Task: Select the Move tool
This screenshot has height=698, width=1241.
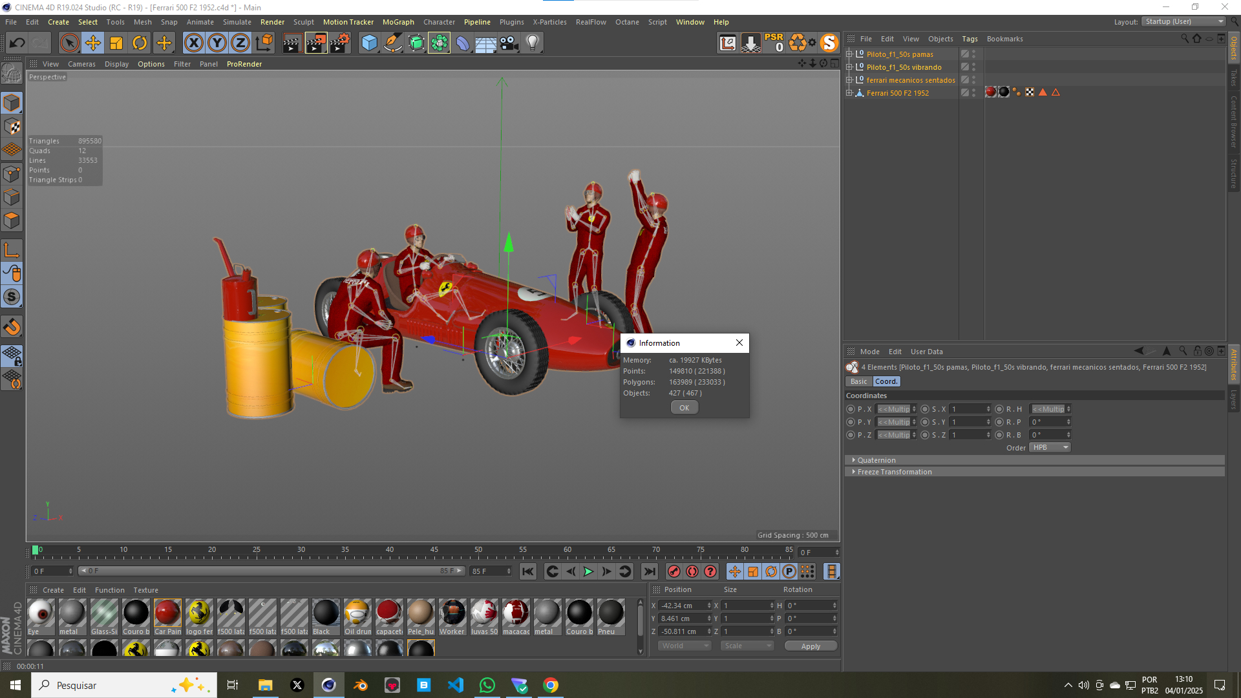Action: 93,43
